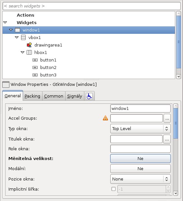Click the Accel Groups warning icon

(x=105, y=118)
